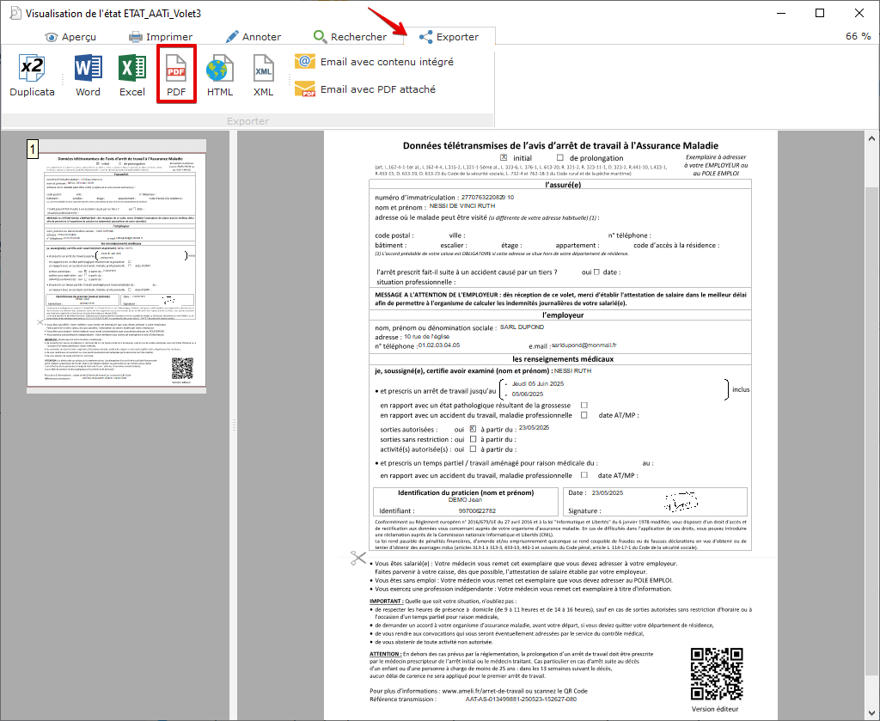Screen dimensions: 880x721
Task: Click the 66 % zoom indicator
Action: click(858, 36)
